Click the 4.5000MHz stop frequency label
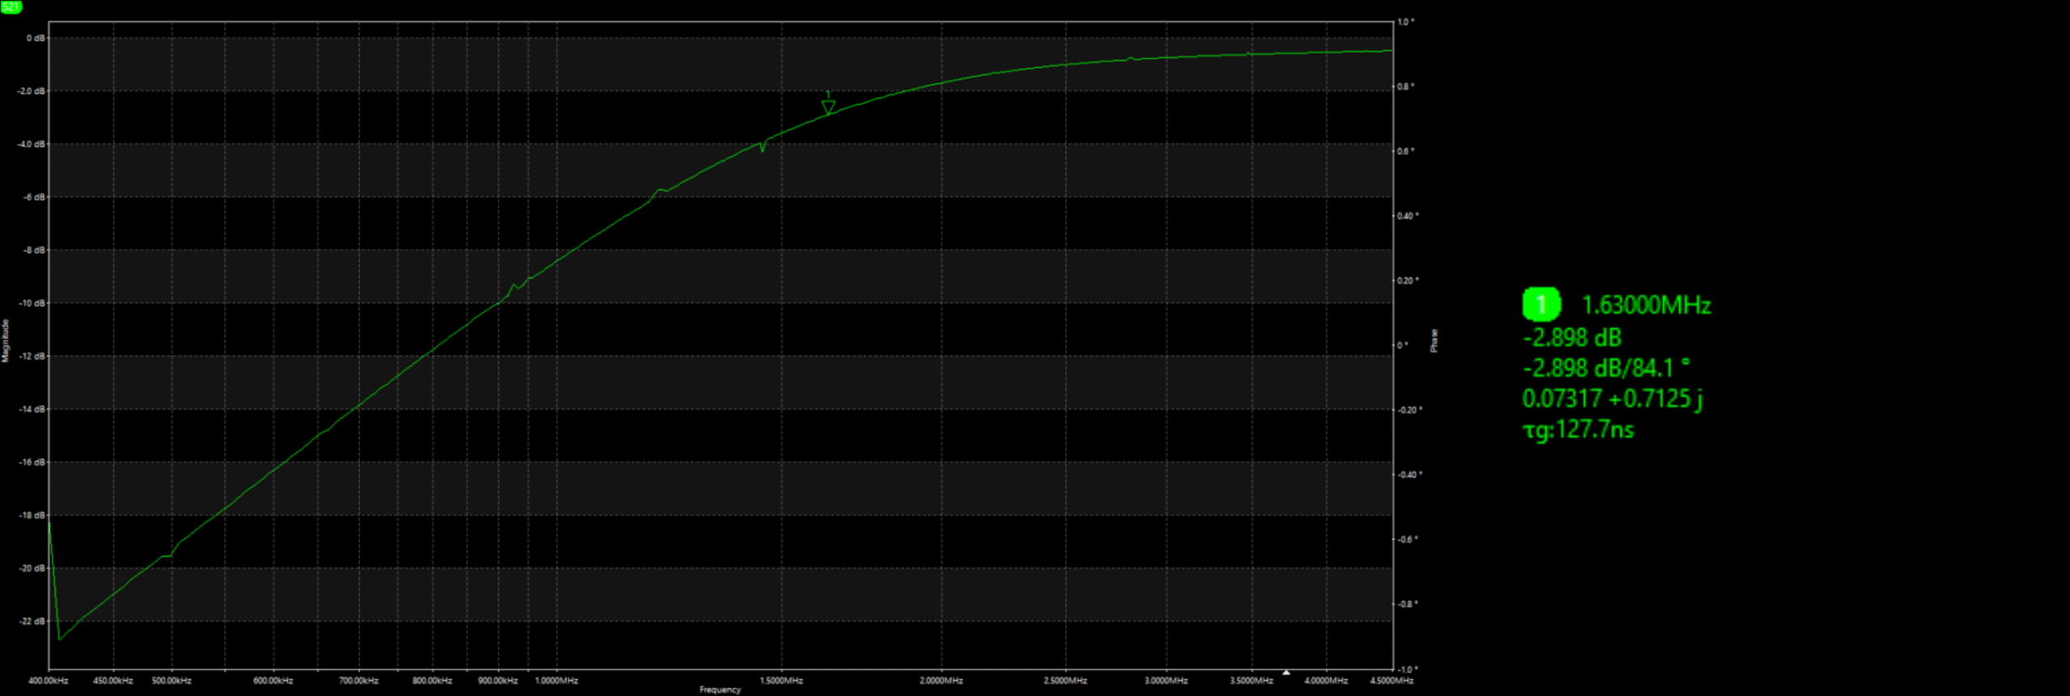The width and height of the screenshot is (2070, 696). 1392,681
